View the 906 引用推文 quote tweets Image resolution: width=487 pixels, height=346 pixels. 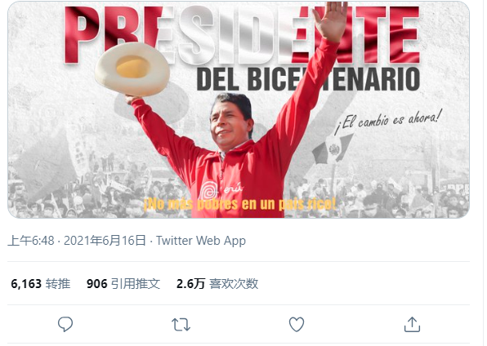[x=123, y=284]
